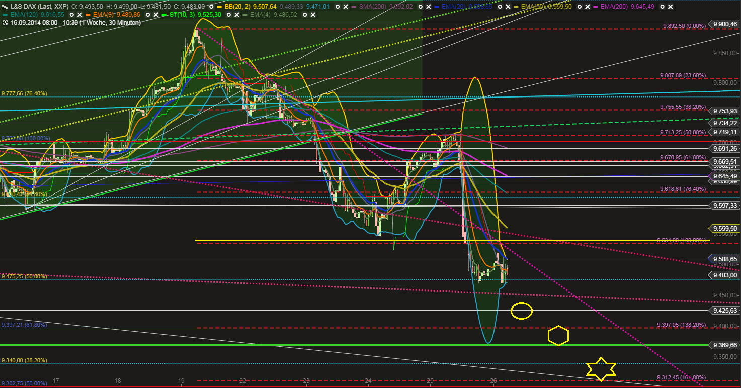The height and width of the screenshot is (388, 741).
Task: Click the date label 24 on time axis
Action: 368,381
